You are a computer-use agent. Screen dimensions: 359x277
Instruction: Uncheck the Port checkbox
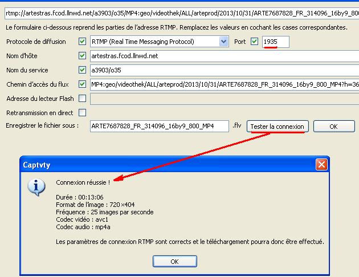[x=254, y=42]
